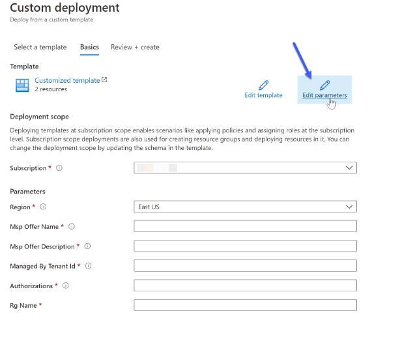Click the template grid icon under Template
The width and height of the screenshot is (417, 352).
22,85
